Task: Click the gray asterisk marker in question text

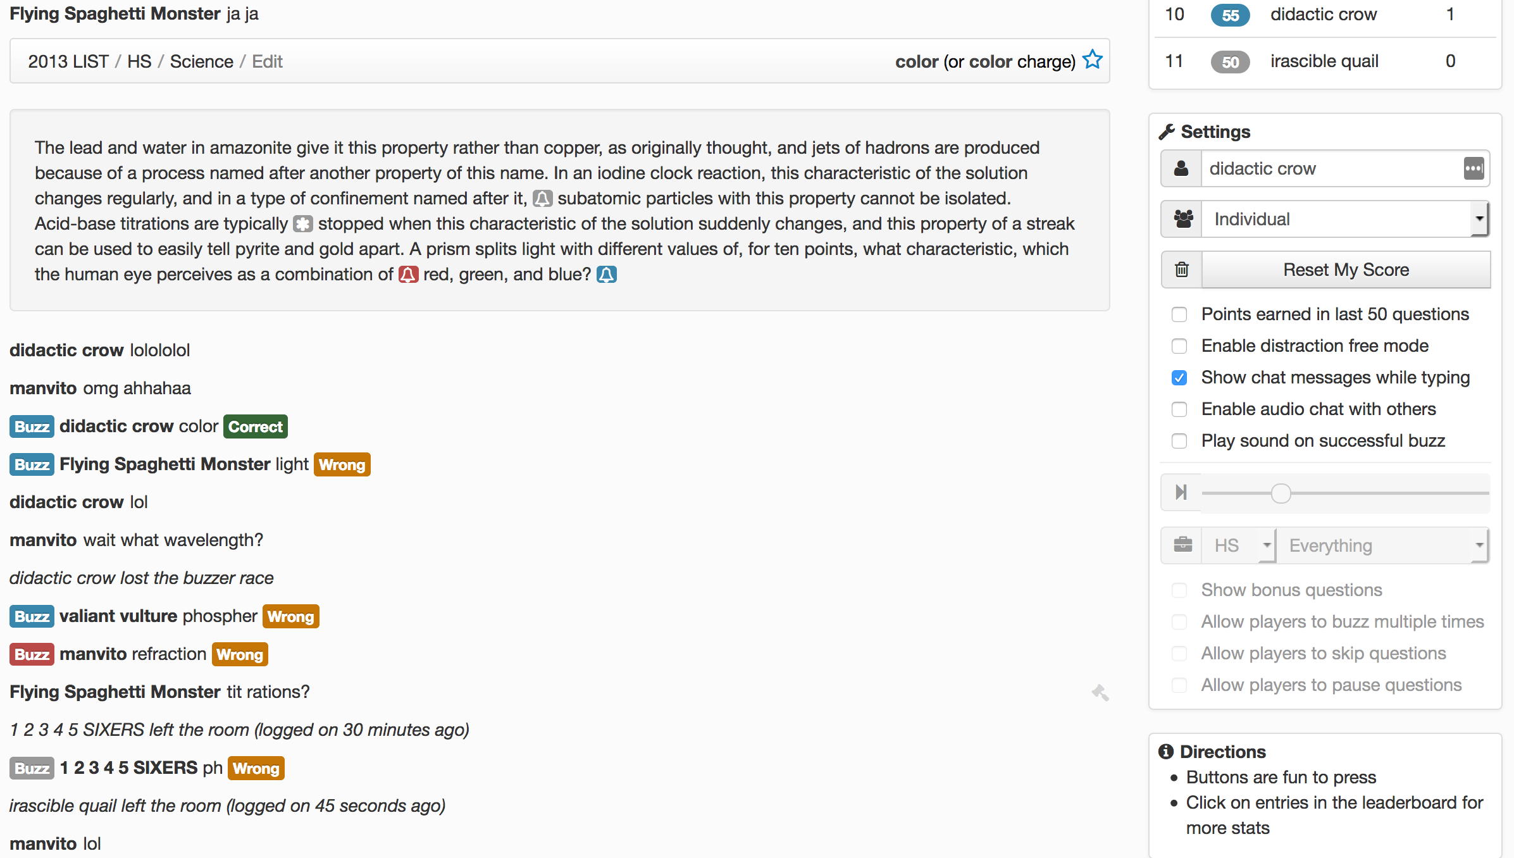Action: (303, 224)
